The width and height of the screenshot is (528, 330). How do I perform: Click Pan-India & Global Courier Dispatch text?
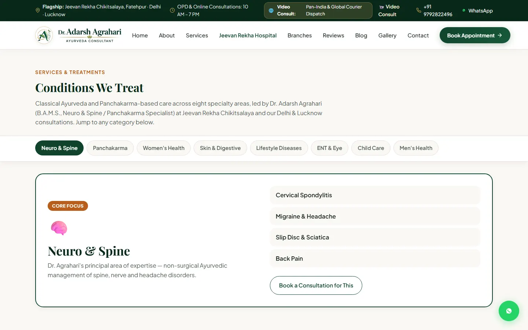coord(334,10)
